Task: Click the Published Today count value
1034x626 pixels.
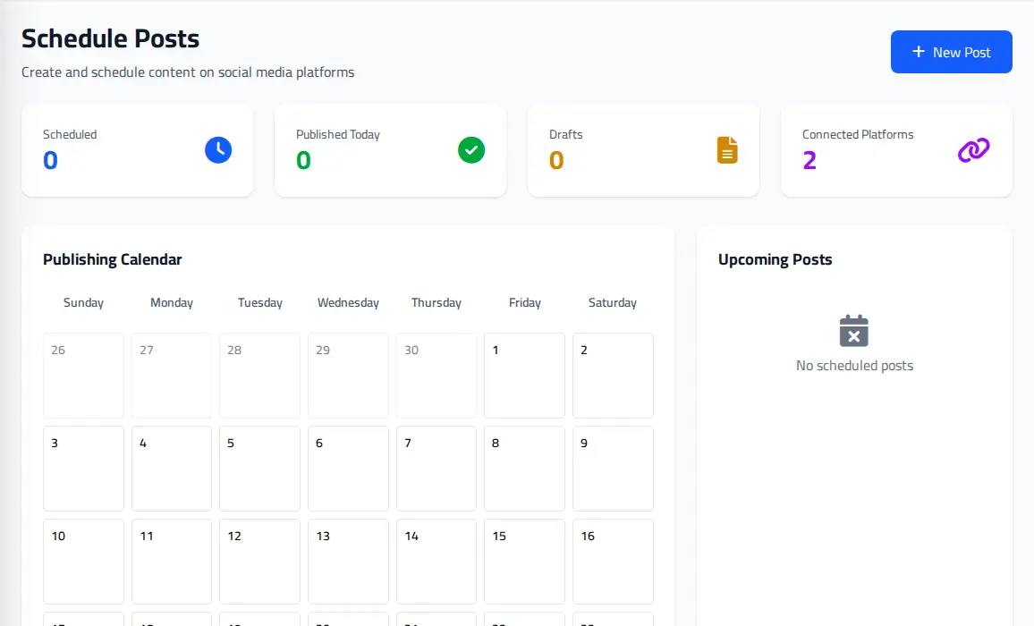Action: coord(303,160)
